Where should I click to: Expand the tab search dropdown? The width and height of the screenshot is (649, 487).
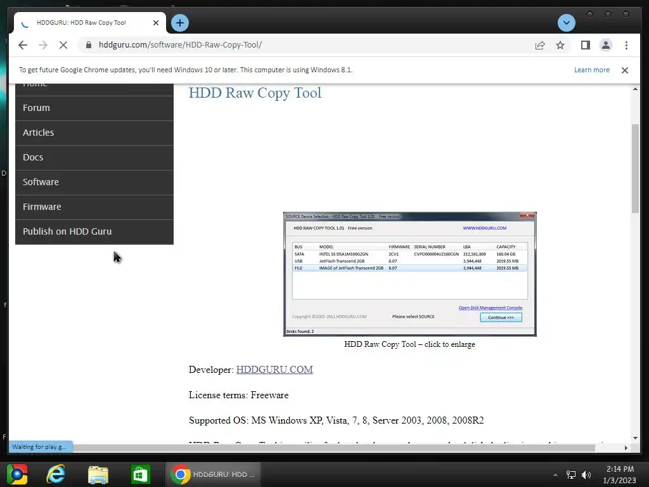(566, 23)
